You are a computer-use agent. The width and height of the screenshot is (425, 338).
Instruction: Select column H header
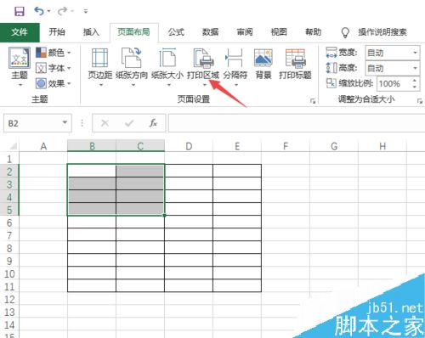point(382,146)
